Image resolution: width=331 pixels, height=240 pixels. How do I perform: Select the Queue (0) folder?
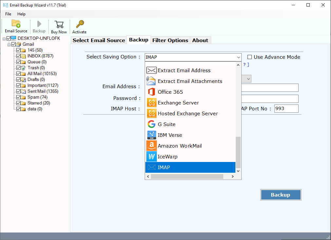[x=37, y=62]
